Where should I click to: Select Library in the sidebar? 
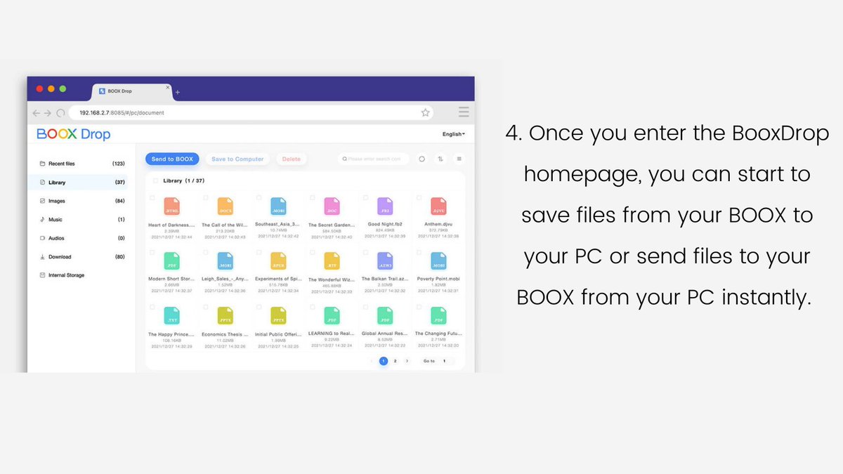tap(81, 183)
